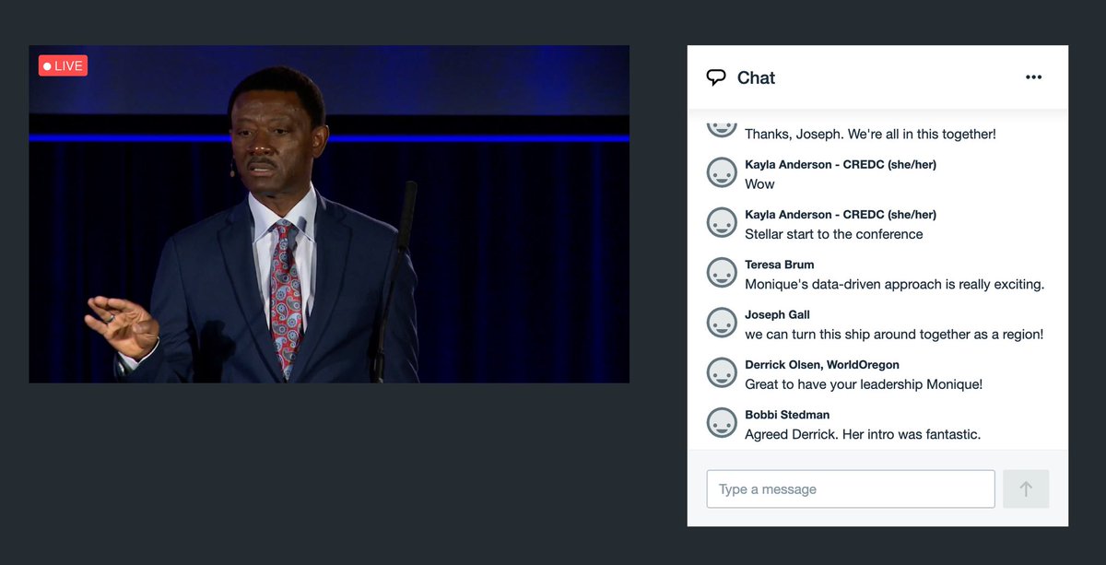The image size is (1106, 565).
Task: Click message 'Monique's data-driven approach is really exciting.'
Action: [895, 284]
